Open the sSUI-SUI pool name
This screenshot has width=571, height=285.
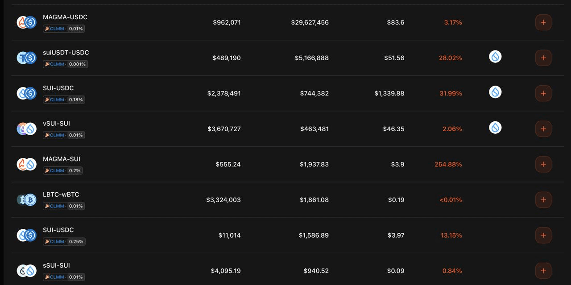click(56, 265)
